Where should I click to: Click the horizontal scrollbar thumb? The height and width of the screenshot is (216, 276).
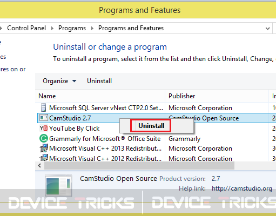click(x=139, y=165)
